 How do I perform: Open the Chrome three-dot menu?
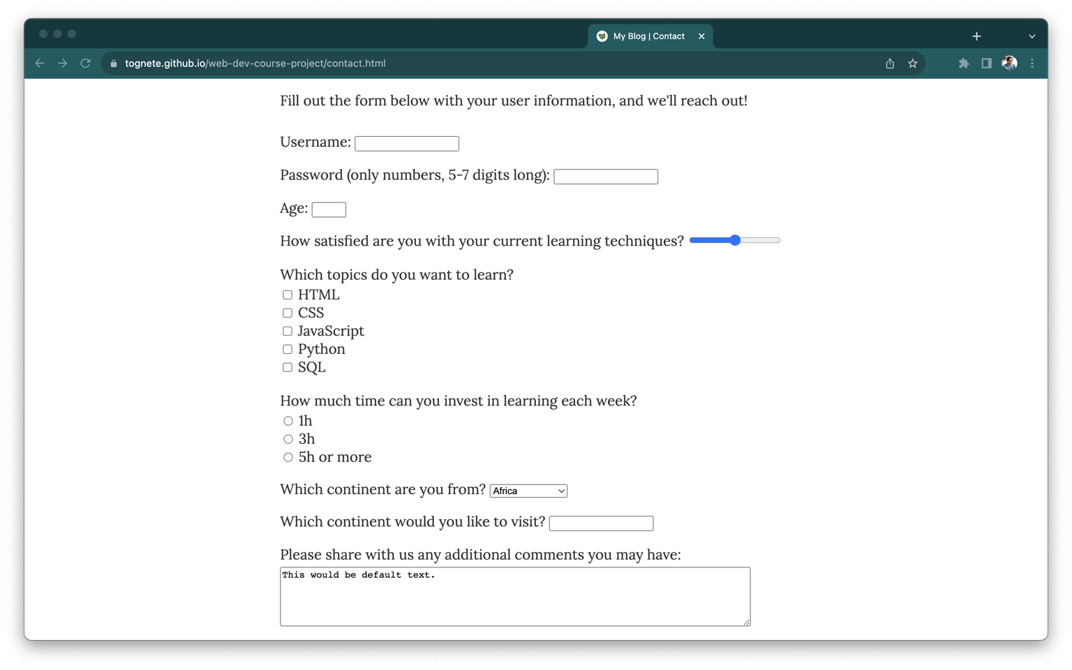tap(1032, 64)
